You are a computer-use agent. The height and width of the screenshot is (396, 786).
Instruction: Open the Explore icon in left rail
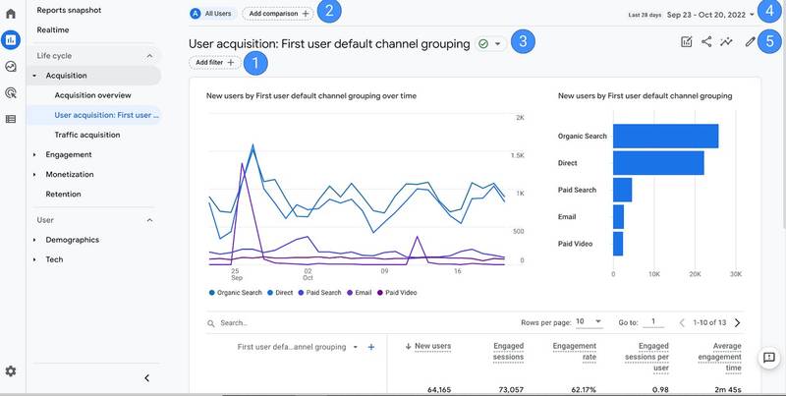11,66
